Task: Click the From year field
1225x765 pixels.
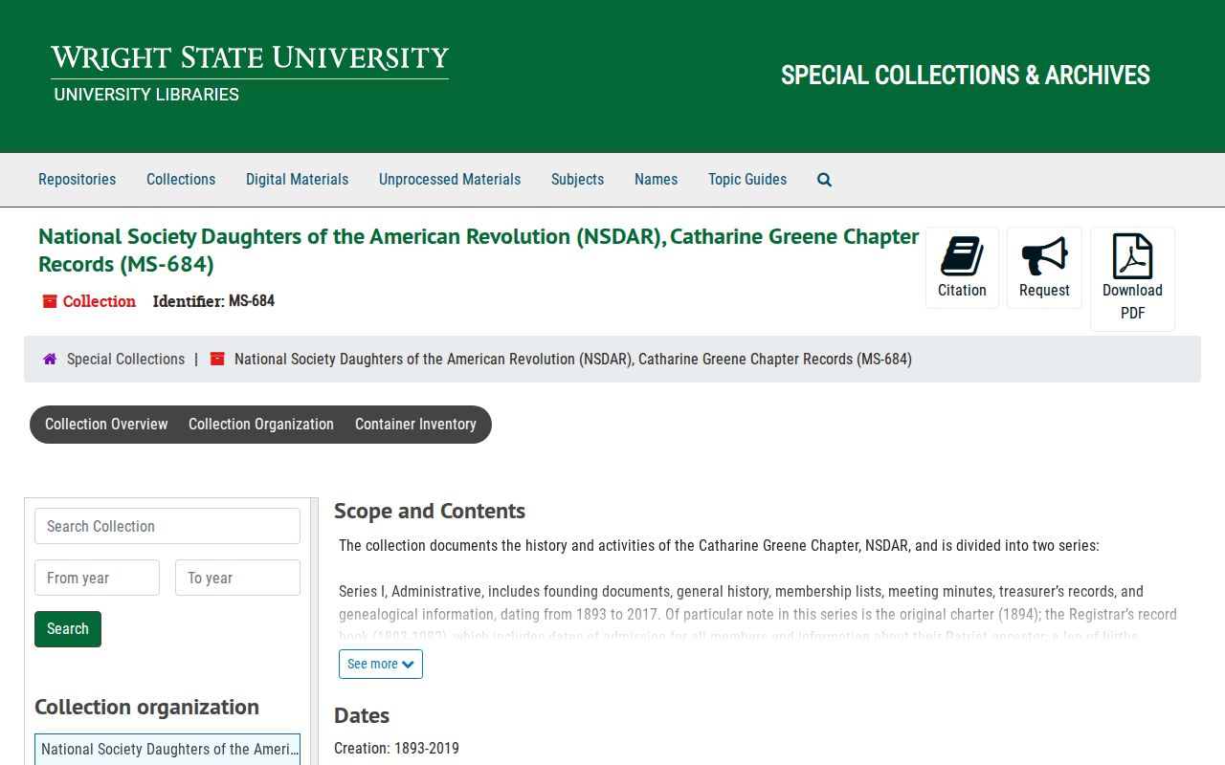Action: [x=97, y=578]
